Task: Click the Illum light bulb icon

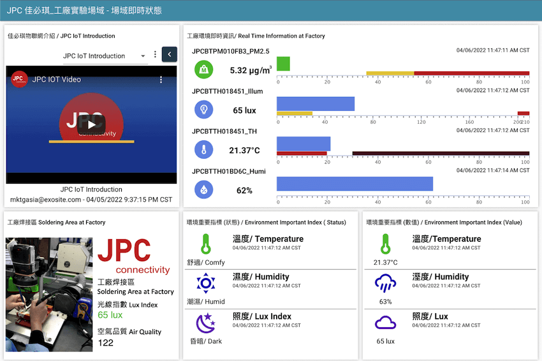Action: click(x=204, y=110)
